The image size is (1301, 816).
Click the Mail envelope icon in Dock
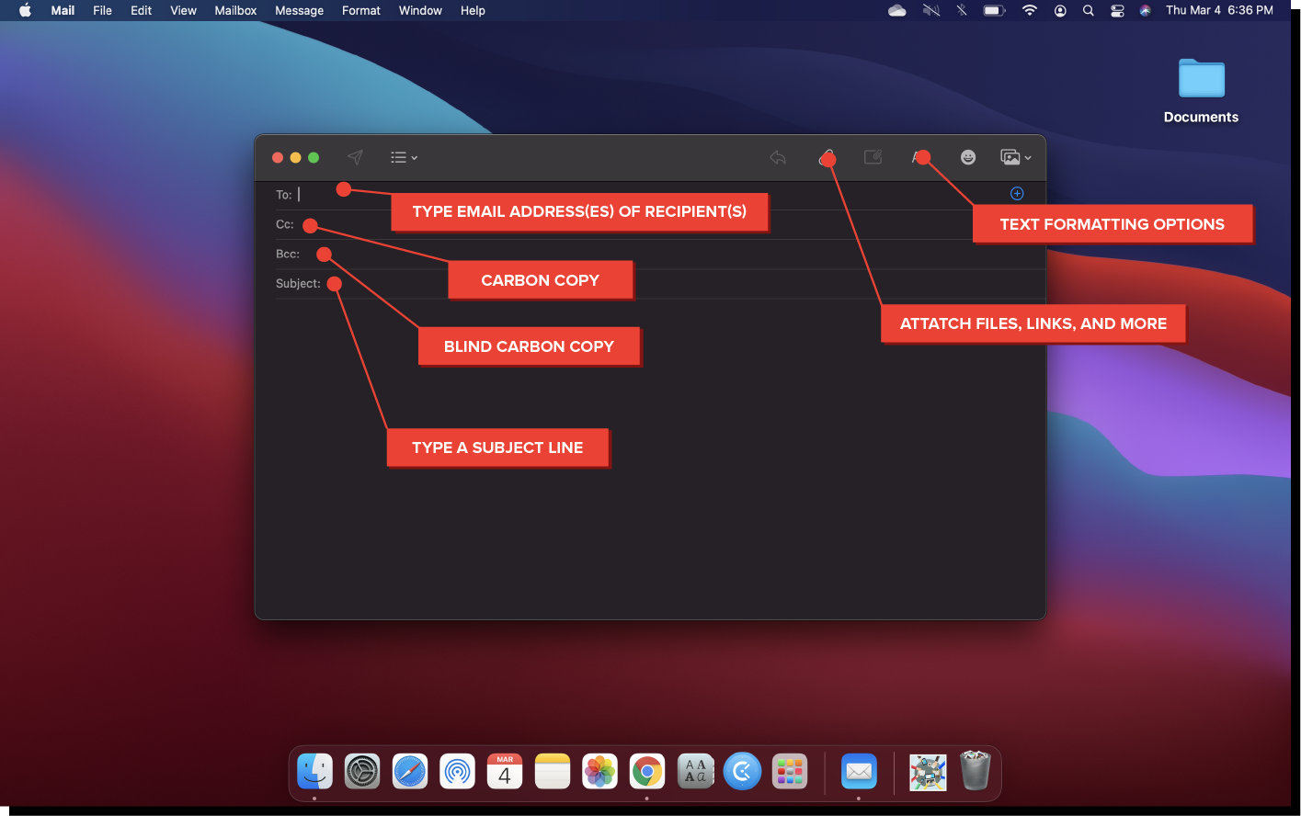click(859, 772)
